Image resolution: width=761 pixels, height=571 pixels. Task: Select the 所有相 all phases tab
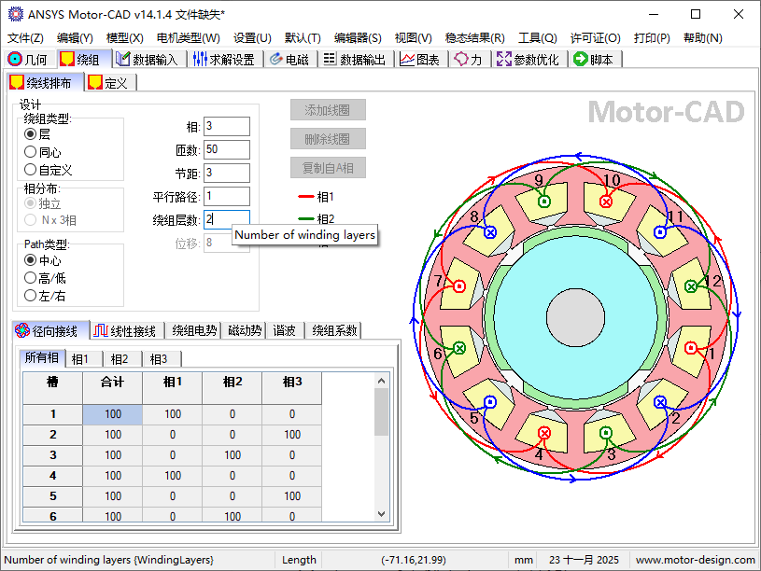point(42,358)
